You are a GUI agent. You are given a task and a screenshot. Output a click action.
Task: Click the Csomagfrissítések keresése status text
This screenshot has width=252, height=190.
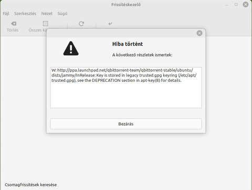click(30, 185)
